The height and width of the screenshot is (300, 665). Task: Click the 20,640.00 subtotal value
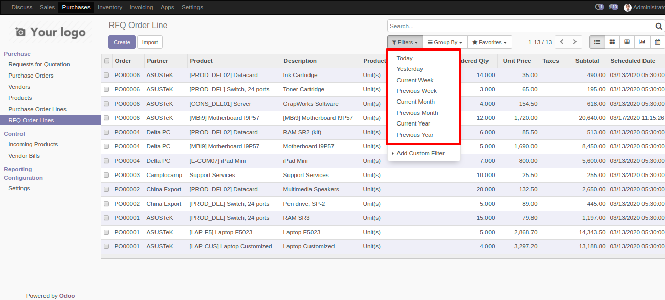(x=592, y=118)
